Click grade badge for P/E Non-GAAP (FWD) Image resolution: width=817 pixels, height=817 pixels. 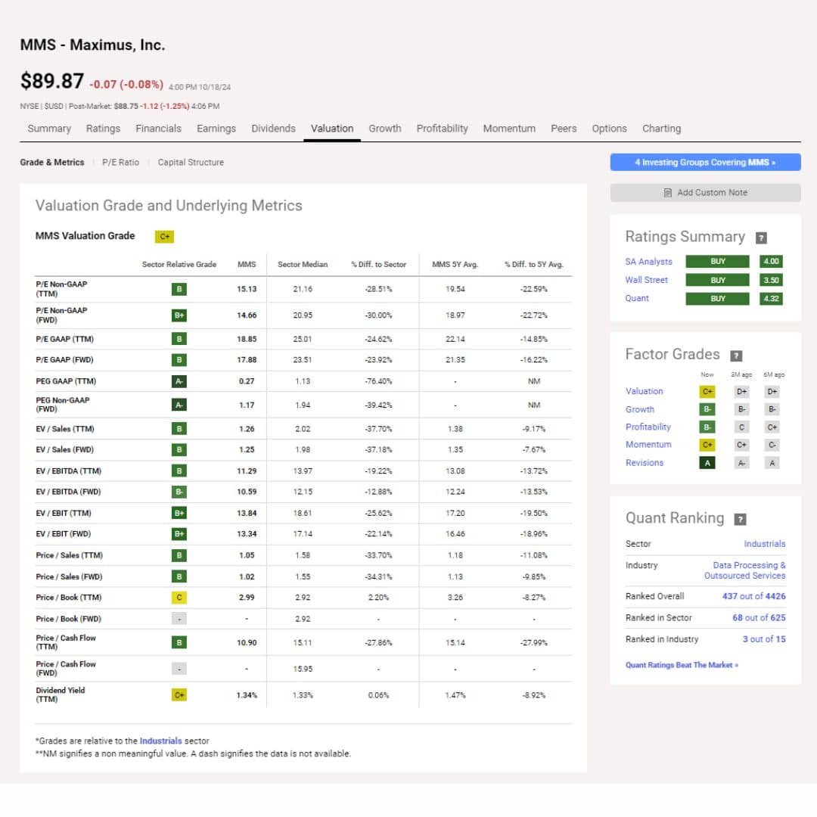point(179,315)
